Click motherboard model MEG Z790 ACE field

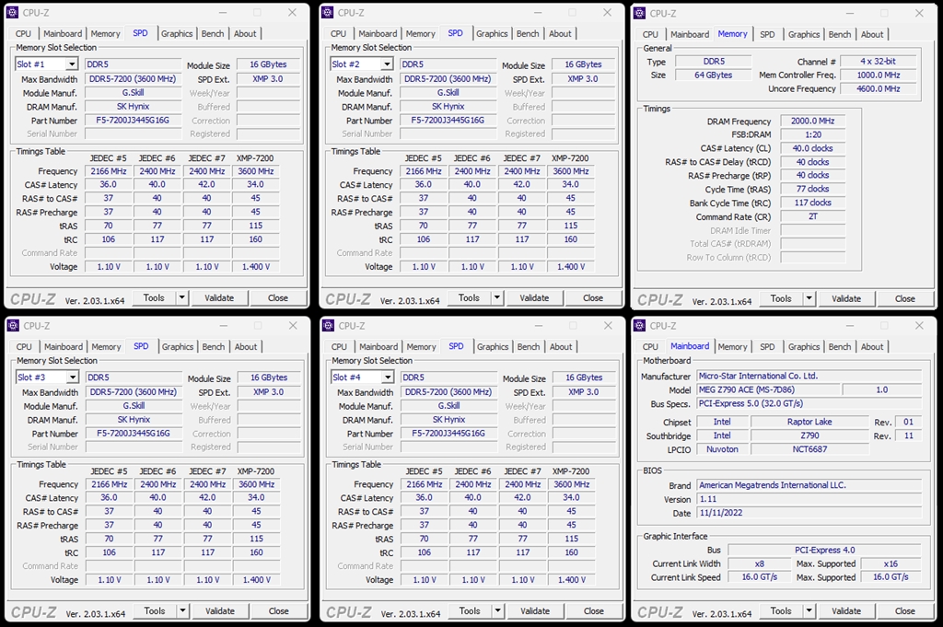[769, 389]
